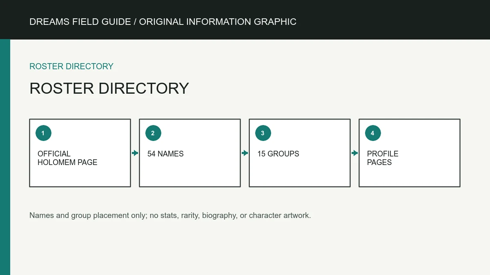The height and width of the screenshot is (275, 490).
Task: Select the Profile Pages box
Action: (x=410, y=153)
